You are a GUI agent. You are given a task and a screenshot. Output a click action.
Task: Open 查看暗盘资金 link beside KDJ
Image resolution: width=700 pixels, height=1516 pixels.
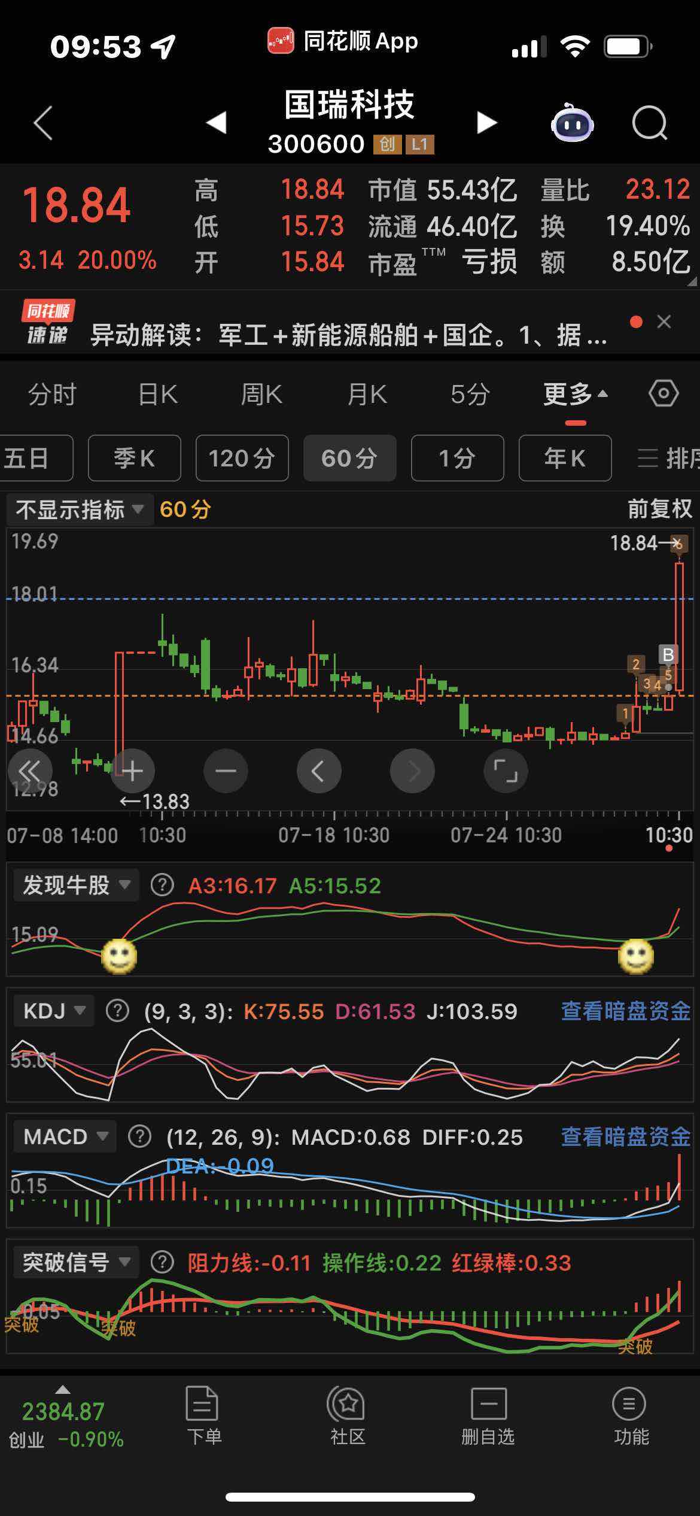(x=626, y=1011)
